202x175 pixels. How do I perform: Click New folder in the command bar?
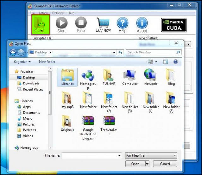[47, 62]
